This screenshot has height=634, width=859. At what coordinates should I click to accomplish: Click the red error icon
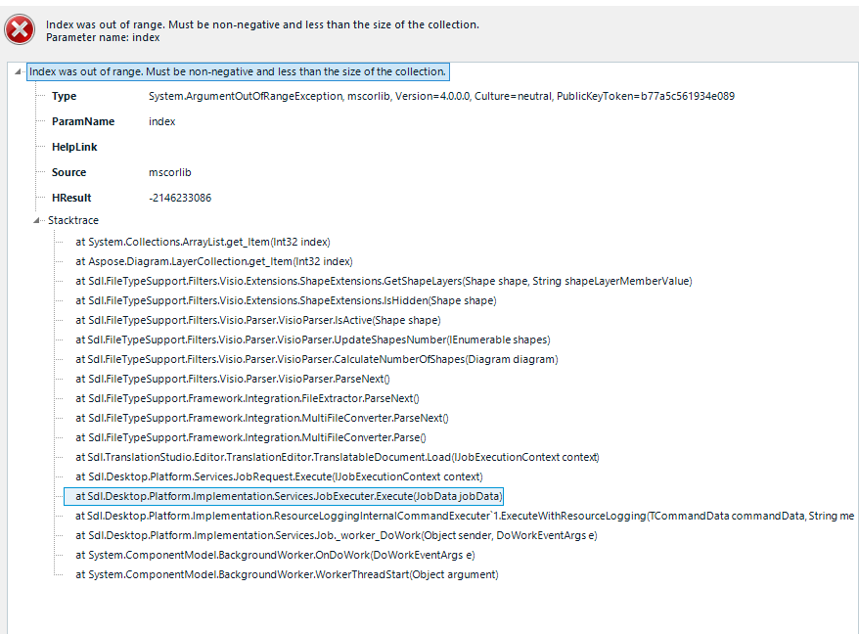(20, 30)
